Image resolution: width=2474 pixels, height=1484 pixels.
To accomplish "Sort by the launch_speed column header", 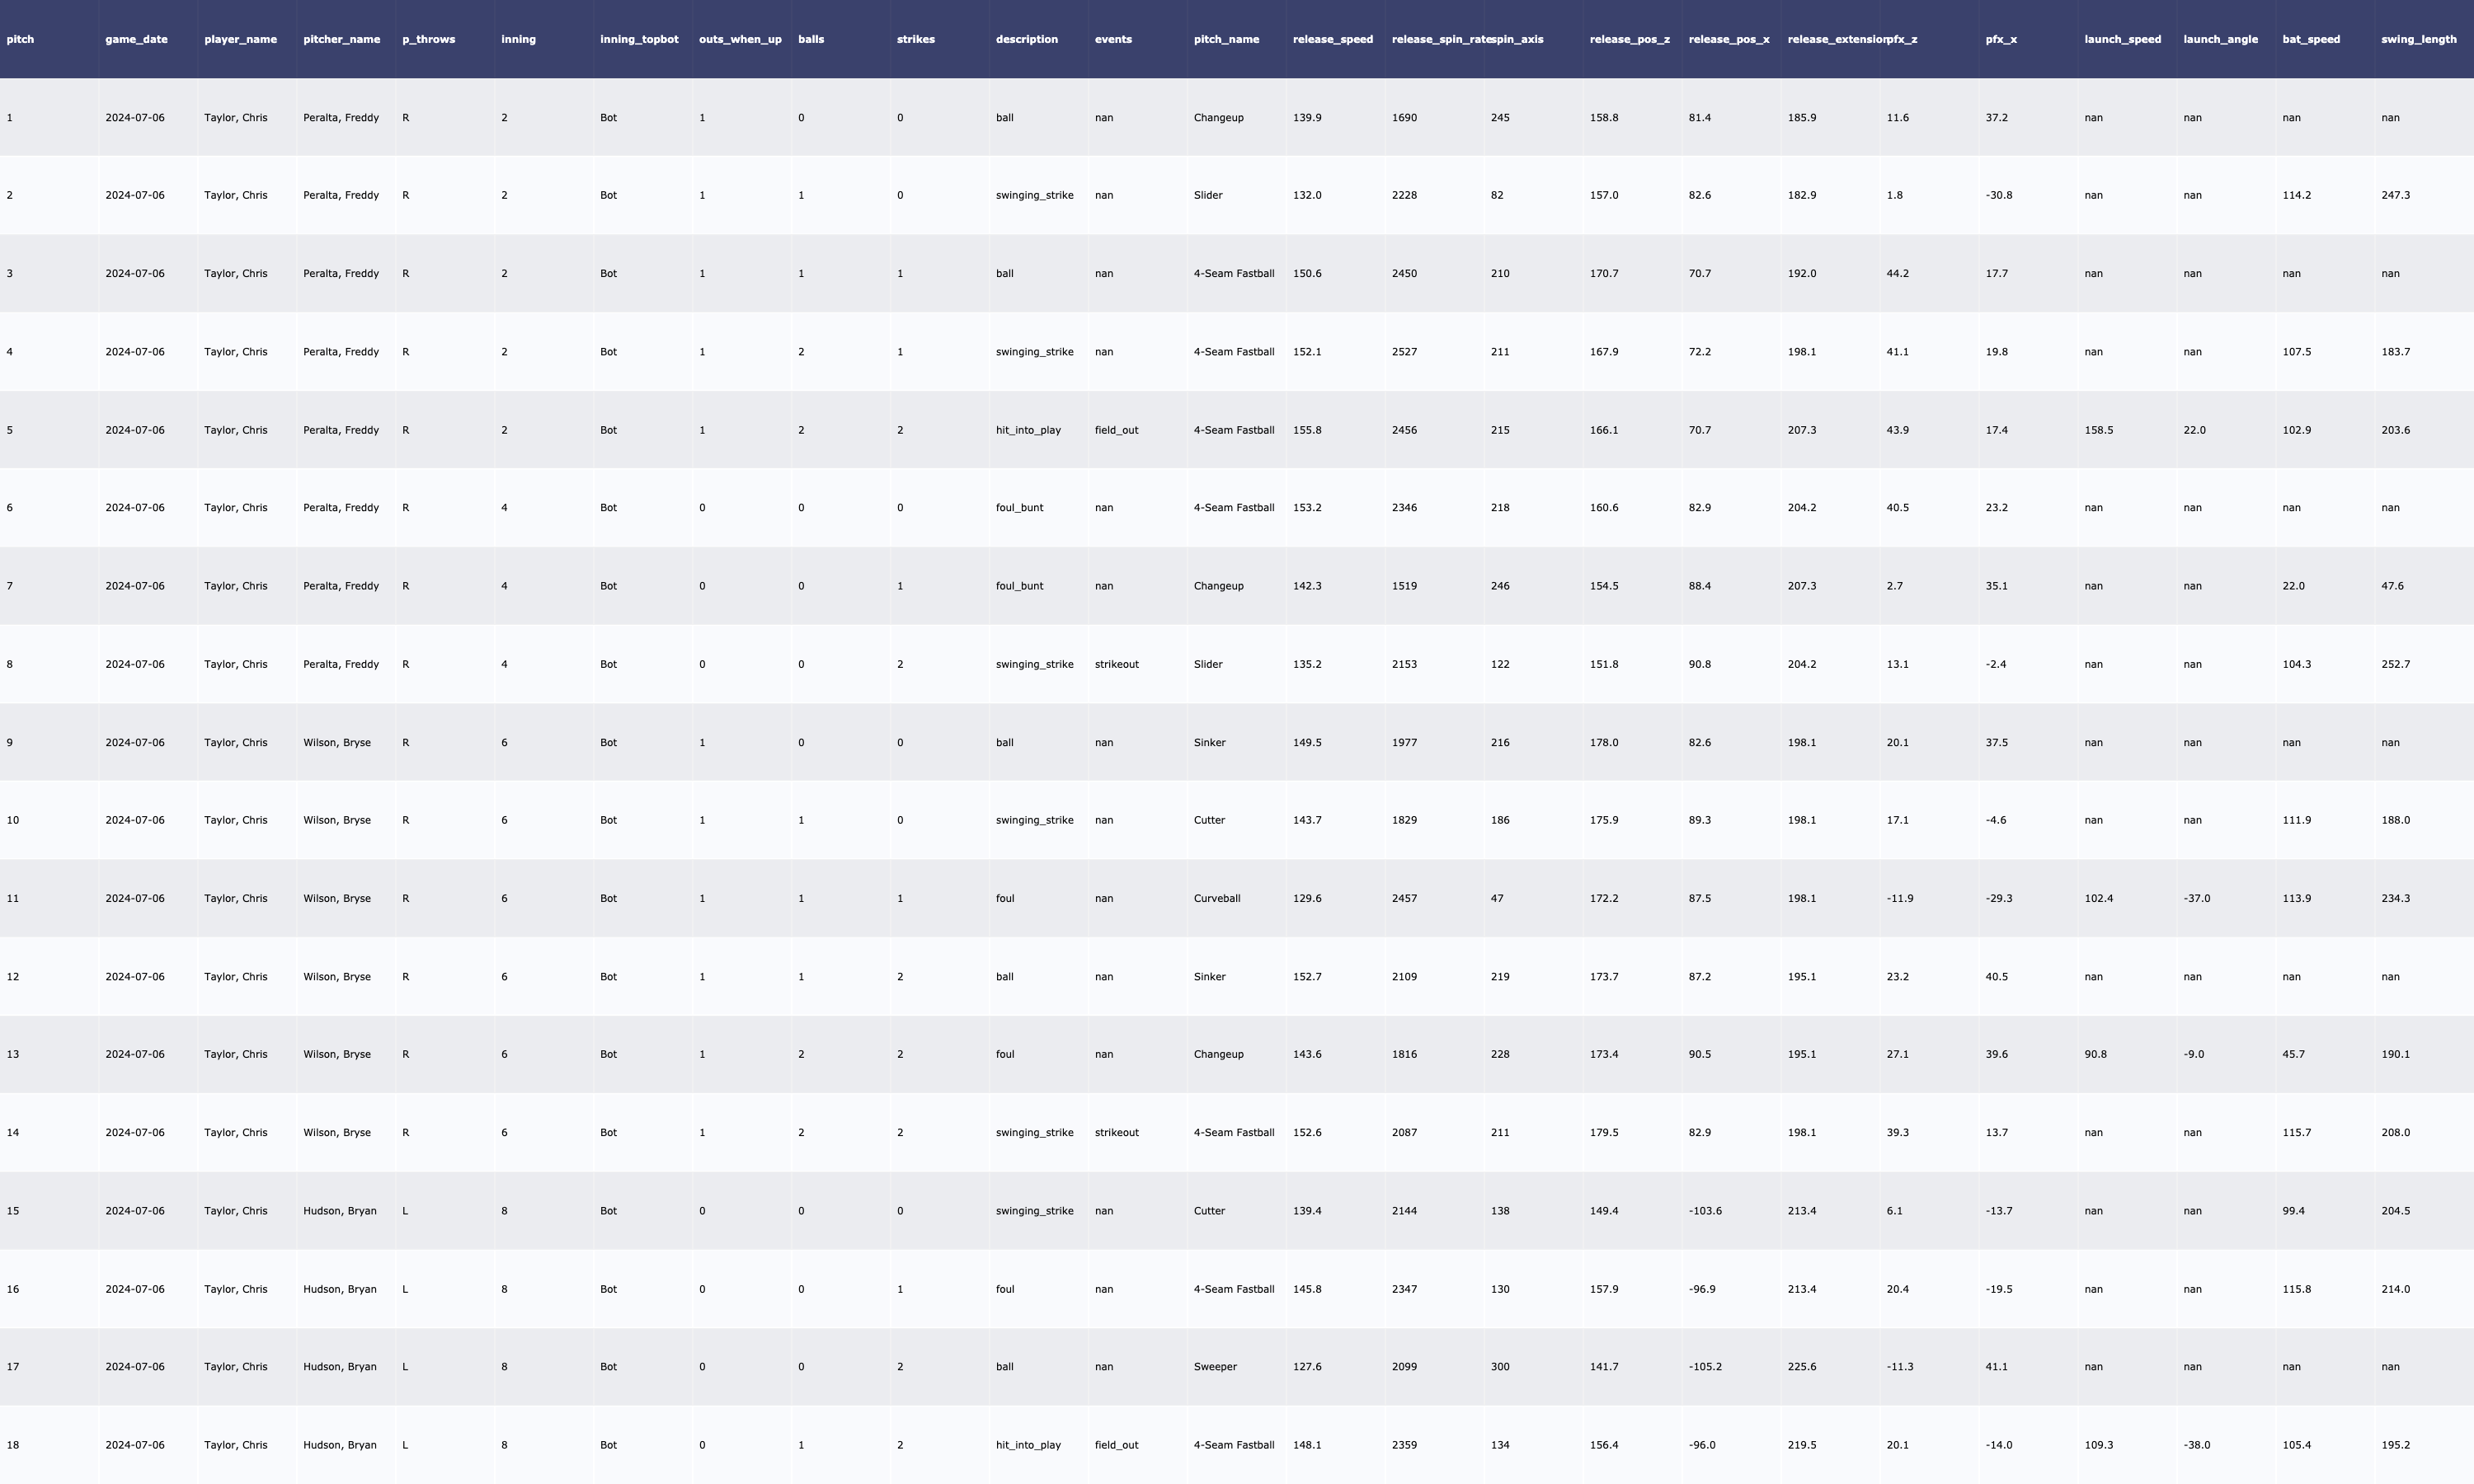I will click(x=2122, y=39).
